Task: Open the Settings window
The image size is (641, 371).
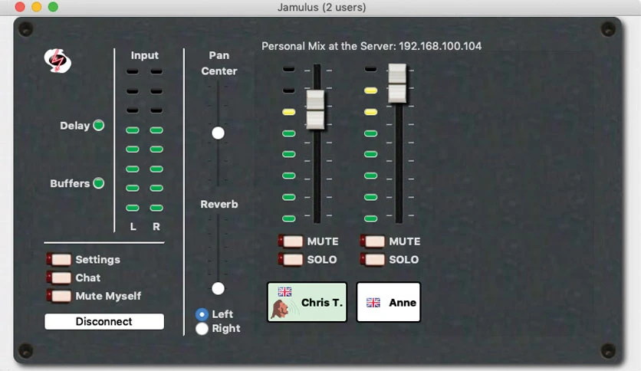Action: point(59,259)
